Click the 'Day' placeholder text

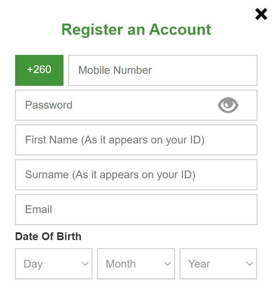33,264
